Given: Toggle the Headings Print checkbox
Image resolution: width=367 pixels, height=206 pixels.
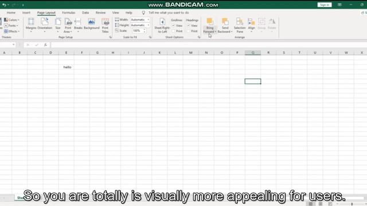Looking at the screenshot, I should click(189, 31).
